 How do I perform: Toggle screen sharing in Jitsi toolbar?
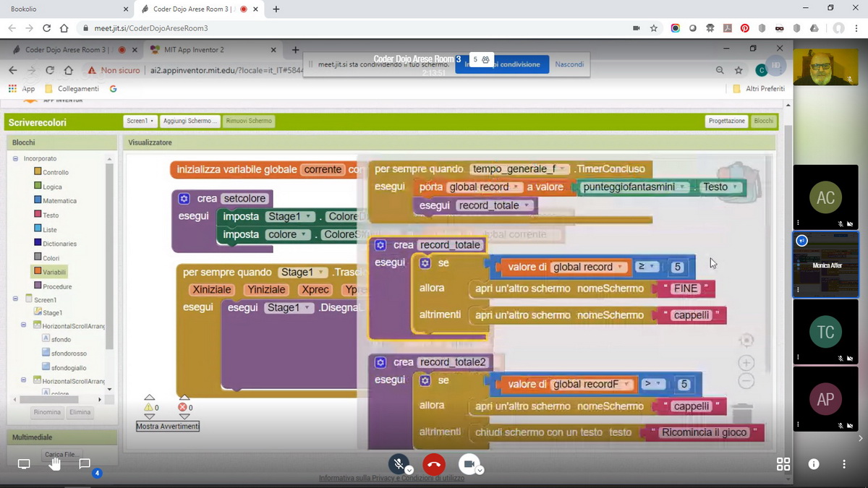(x=24, y=463)
